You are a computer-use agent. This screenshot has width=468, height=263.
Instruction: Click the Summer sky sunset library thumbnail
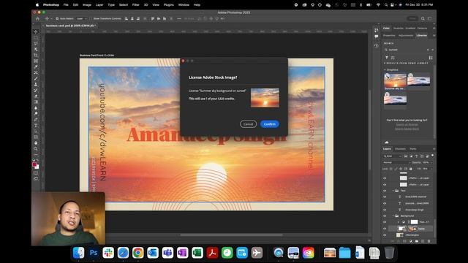(x=395, y=81)
